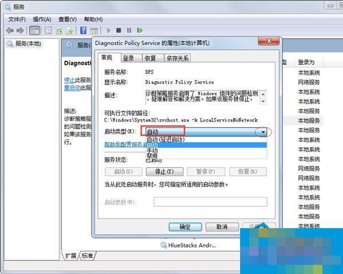Click the down arrow of the 描述 scrollbar
The image size is (343, 274).
[x=263, y=101]
